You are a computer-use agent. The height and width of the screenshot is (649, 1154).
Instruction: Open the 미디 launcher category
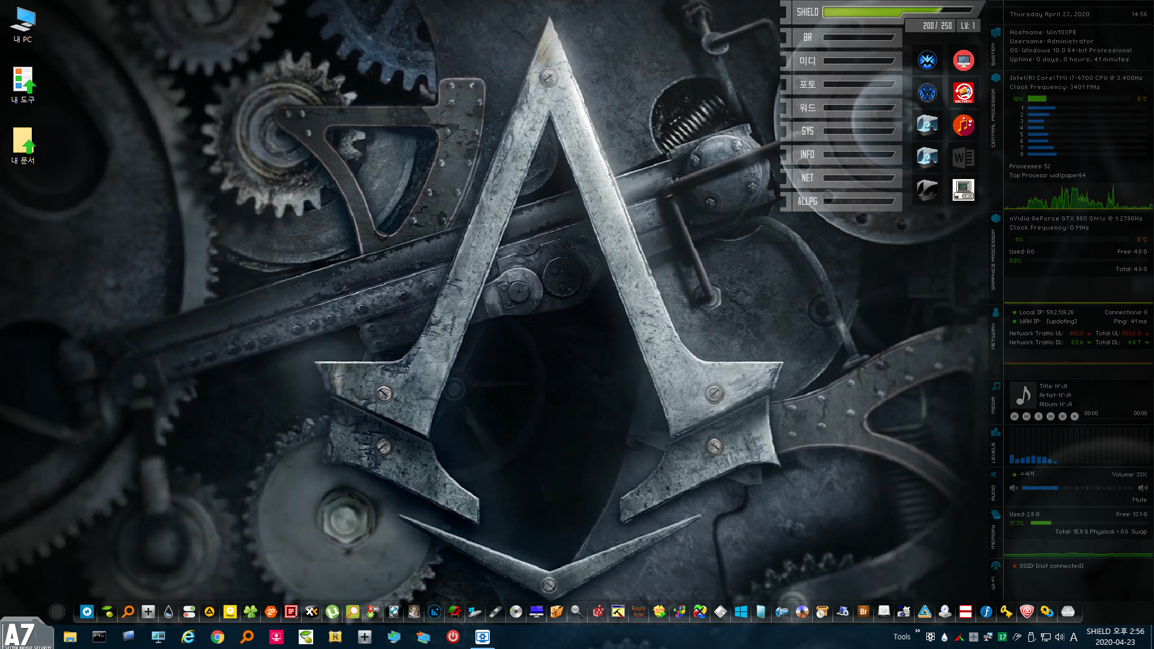pyautogui.click(x=843, y=61)
